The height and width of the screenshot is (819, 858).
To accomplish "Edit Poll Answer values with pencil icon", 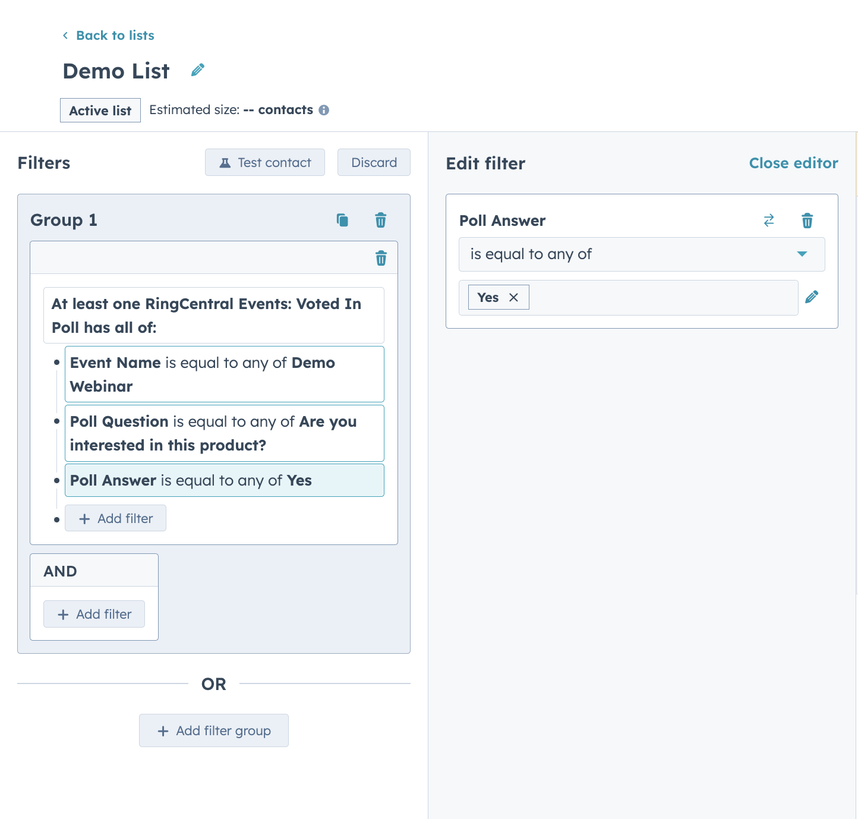I will 812,297.
